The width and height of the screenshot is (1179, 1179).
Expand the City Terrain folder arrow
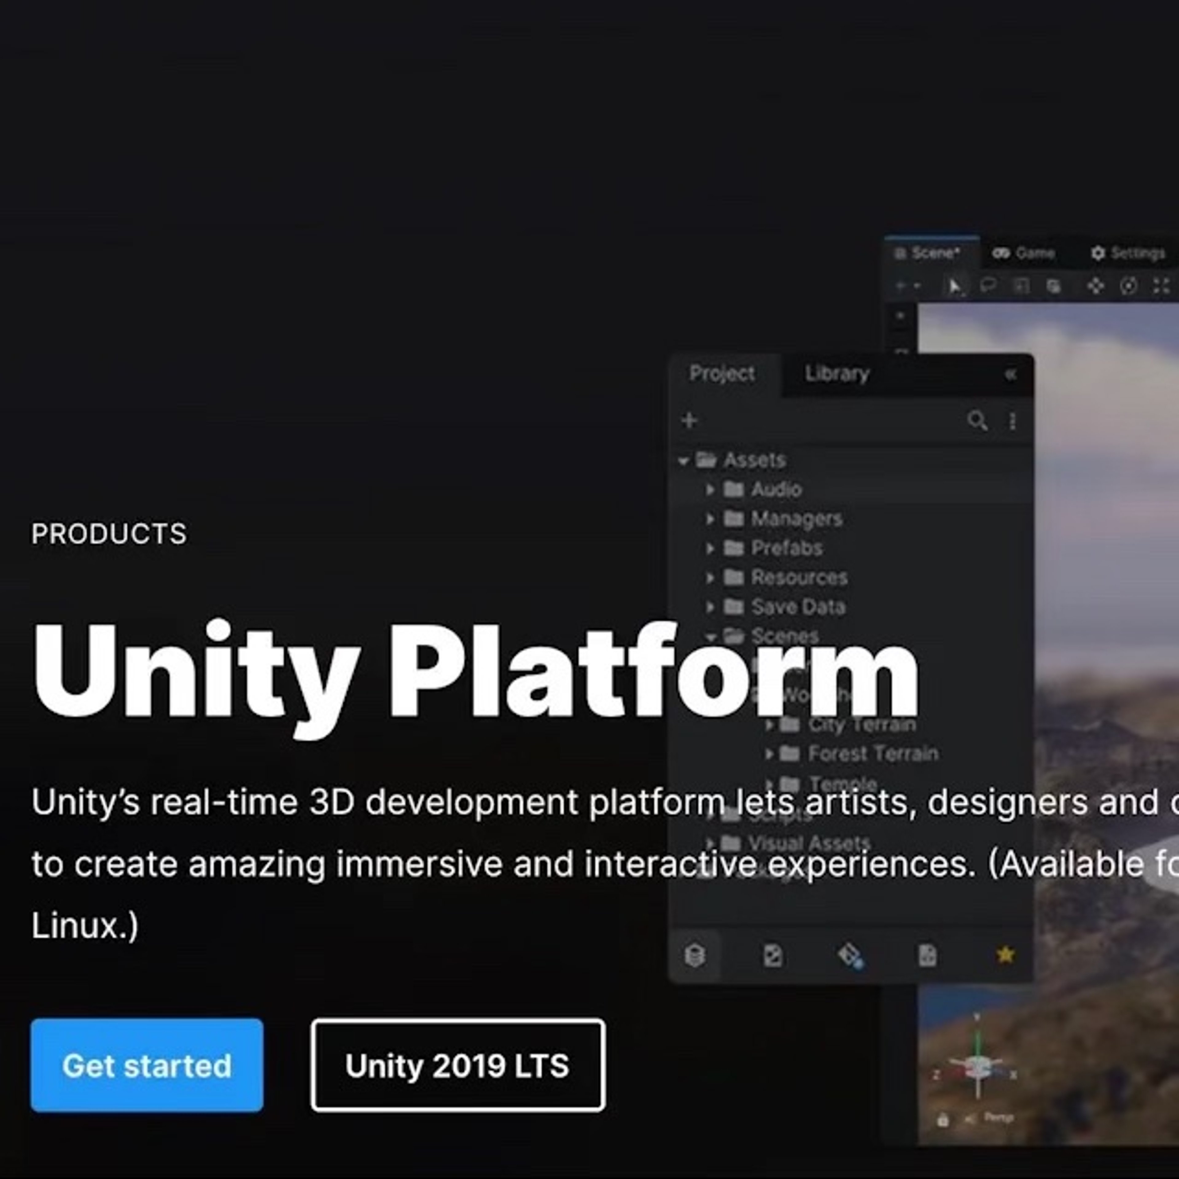769,724
